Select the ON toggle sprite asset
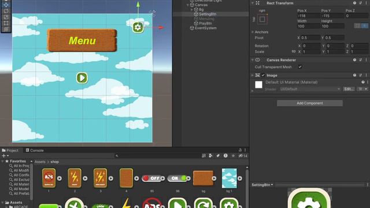Screen dimensions: 370x208 click(177, 179)
